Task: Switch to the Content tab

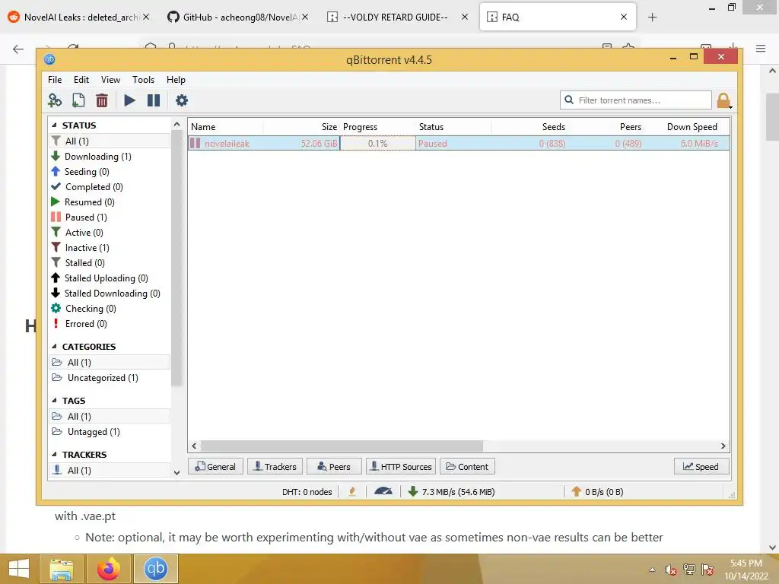Action: (467, 466)
